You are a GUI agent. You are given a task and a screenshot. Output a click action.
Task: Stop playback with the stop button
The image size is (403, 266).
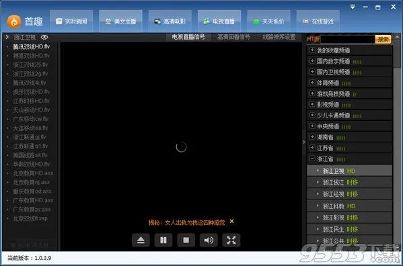(186, 240)
